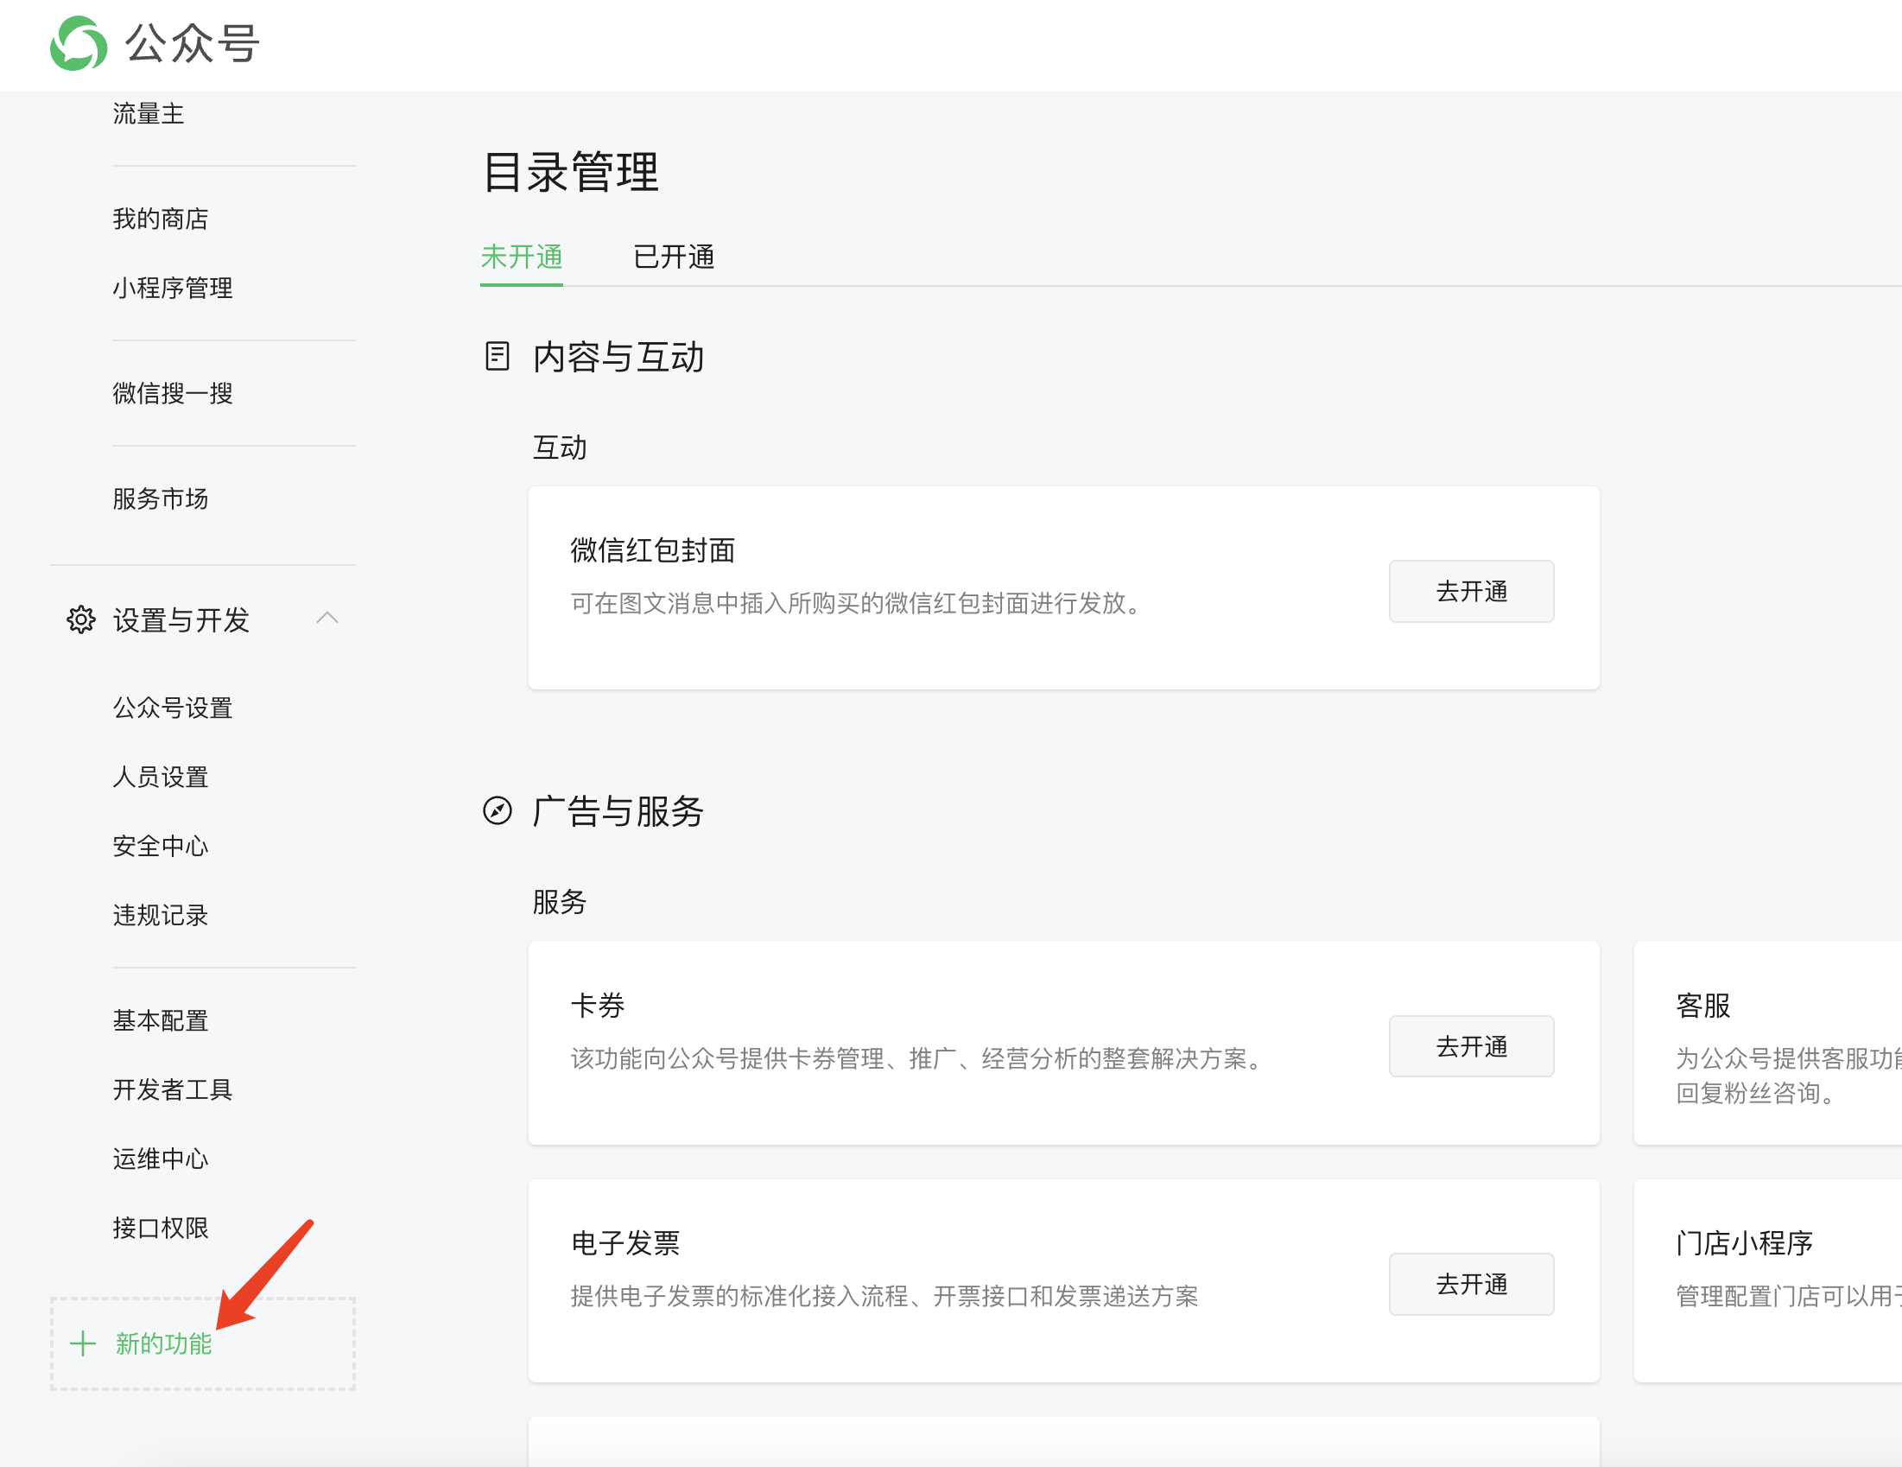Select the 未开通 tab

click(x=522, y=257)
